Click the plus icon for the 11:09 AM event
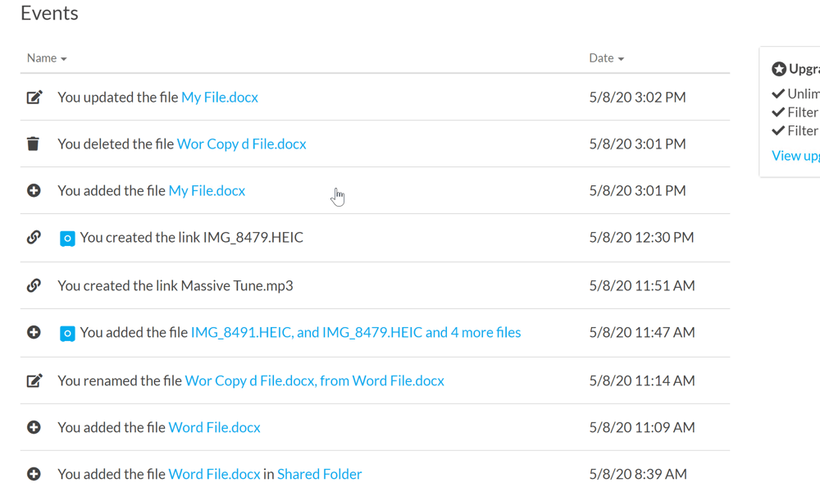Image resolution: width=820 pixels, height=492 pixels. click(x=34, y=427)
